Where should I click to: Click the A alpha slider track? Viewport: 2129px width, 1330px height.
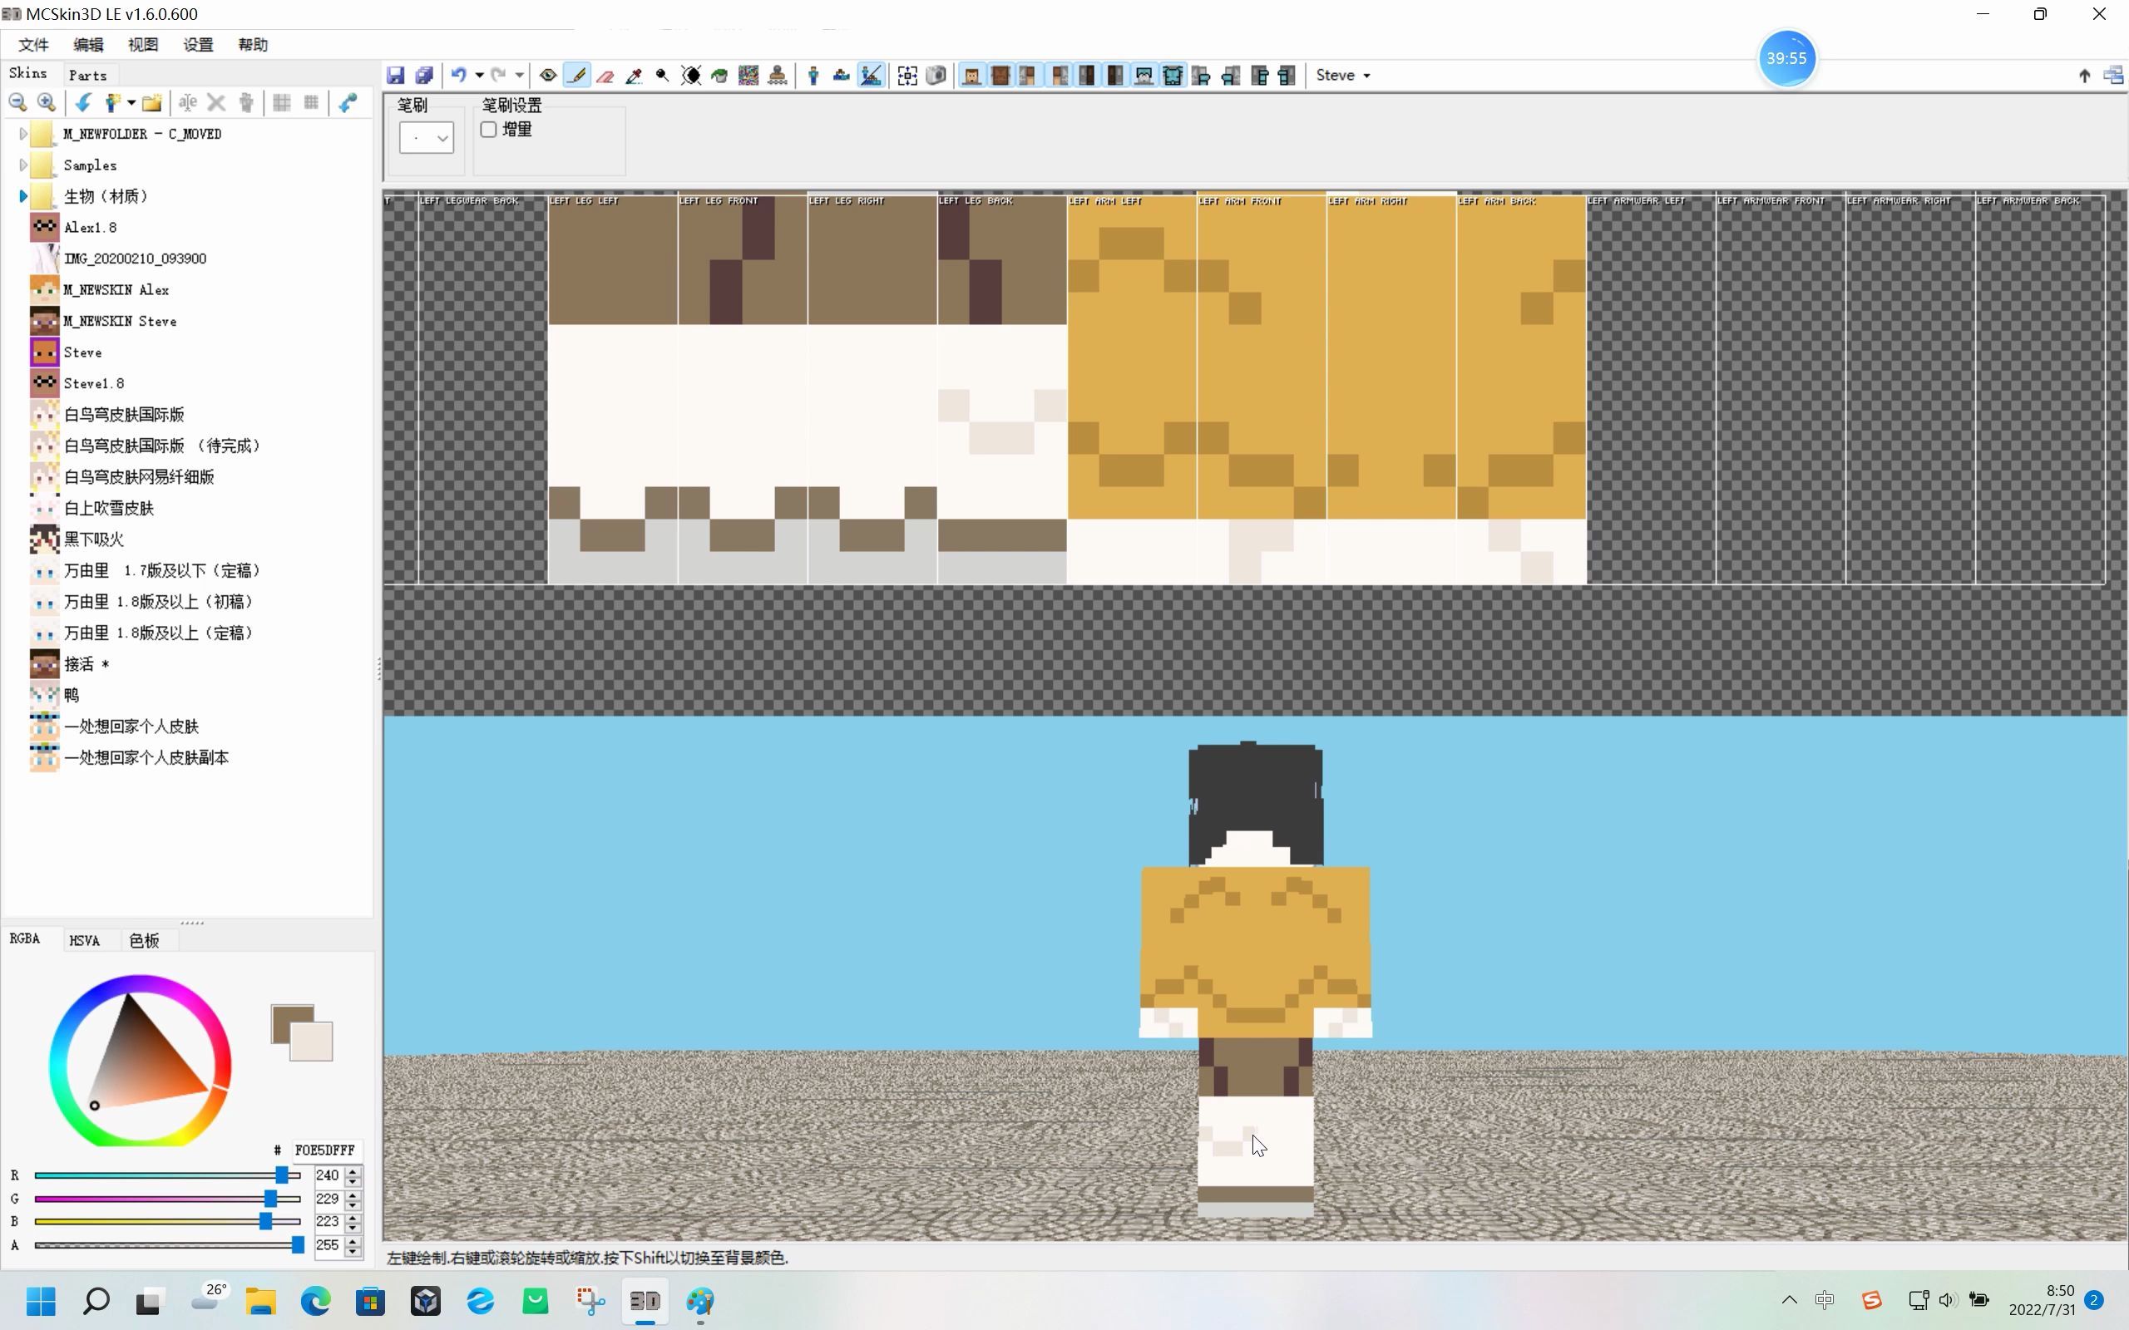167,1245
